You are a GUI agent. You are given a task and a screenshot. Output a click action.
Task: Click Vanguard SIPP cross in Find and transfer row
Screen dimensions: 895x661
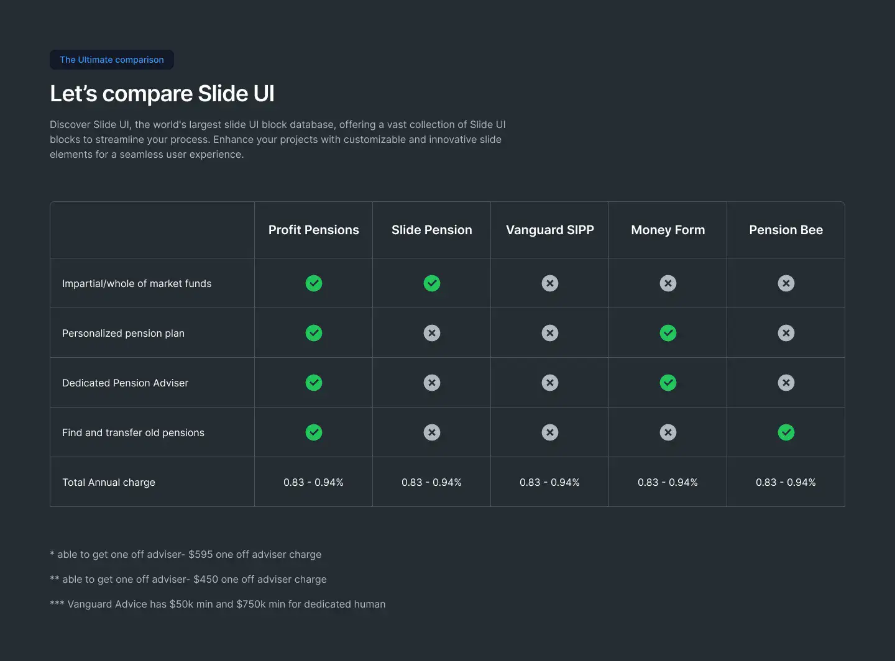pyautogui.click(x=550, y=432)
